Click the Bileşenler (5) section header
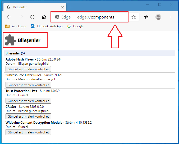The image size is (179, 144). pos(90,53)
